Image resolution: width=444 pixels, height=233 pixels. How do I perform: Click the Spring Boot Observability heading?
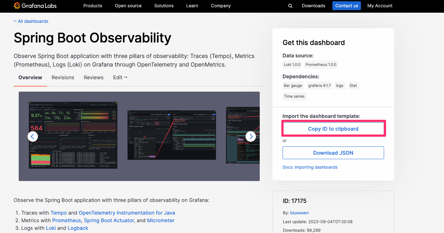(x=93, y=38)
